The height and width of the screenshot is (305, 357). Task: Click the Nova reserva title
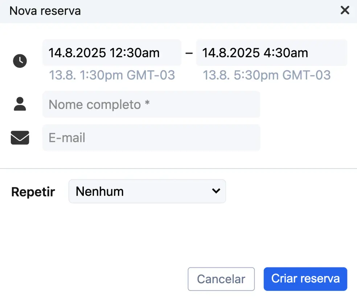[x=45, y=11]
